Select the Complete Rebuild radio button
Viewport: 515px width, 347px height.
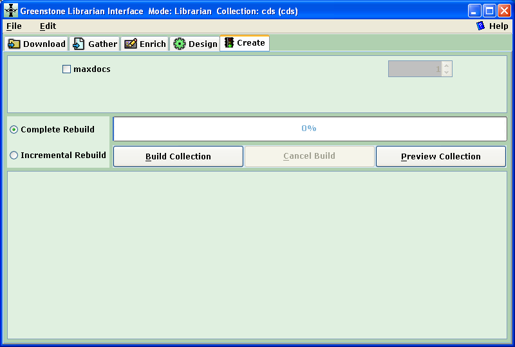click(14, 130)
